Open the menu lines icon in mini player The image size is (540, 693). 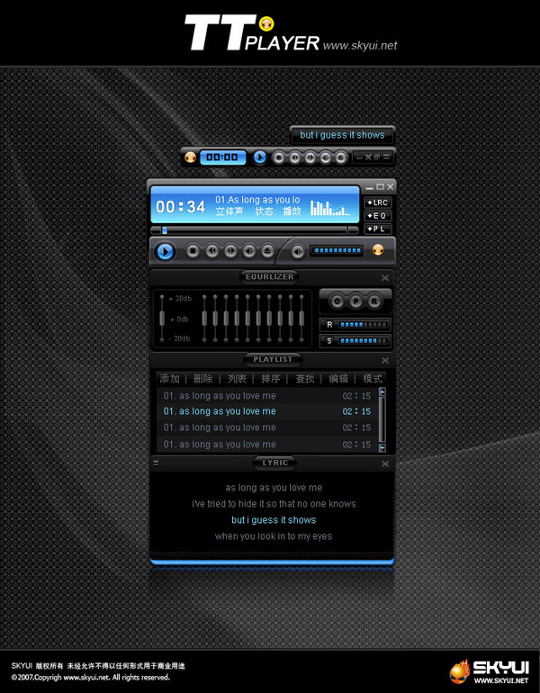(x=387, y=157)
